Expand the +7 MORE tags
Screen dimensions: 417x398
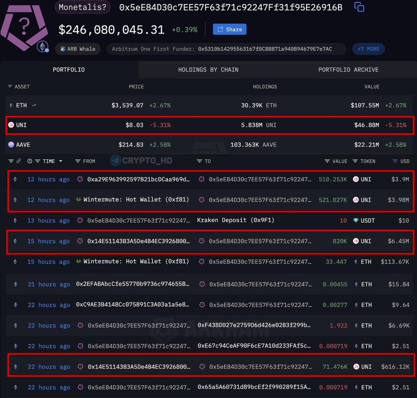tap(368, 49)
